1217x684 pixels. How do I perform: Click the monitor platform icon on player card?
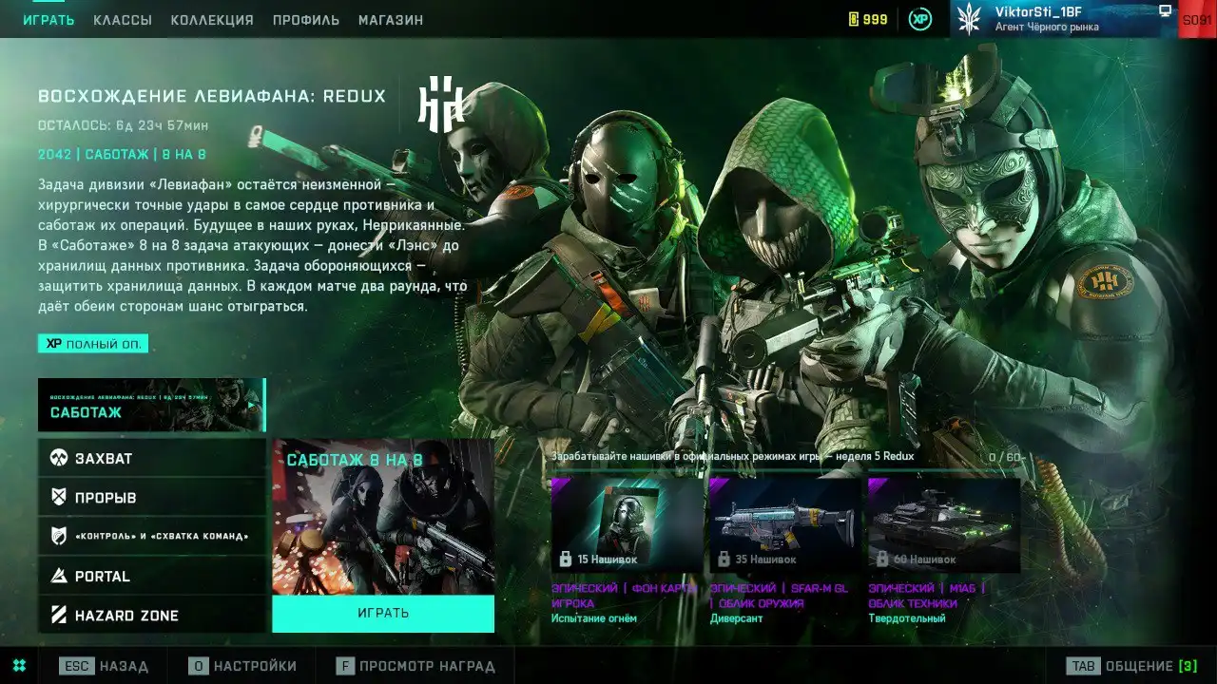1165,11
